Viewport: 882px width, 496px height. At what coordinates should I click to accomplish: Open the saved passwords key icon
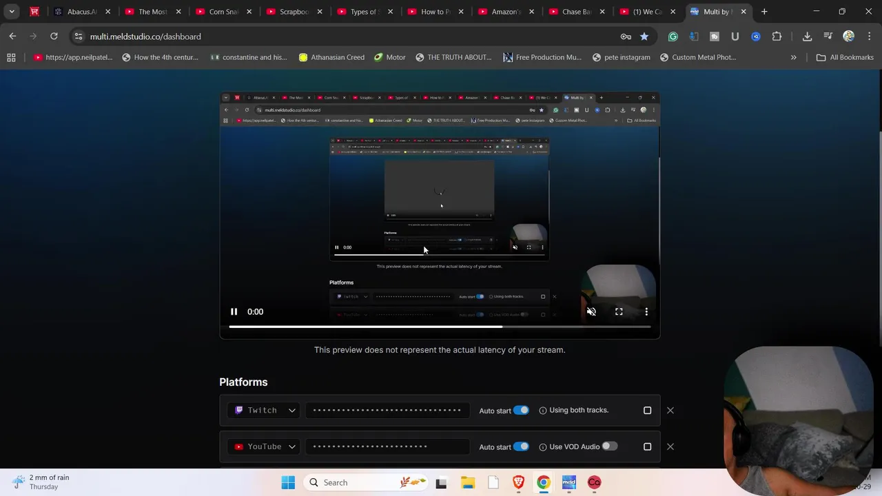click(626, 37)
